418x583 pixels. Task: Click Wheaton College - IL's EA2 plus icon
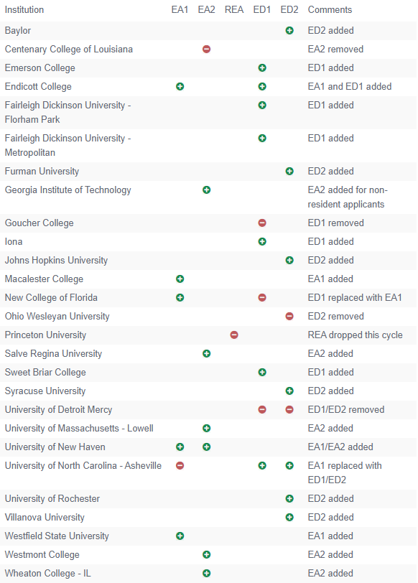point(206,574)
